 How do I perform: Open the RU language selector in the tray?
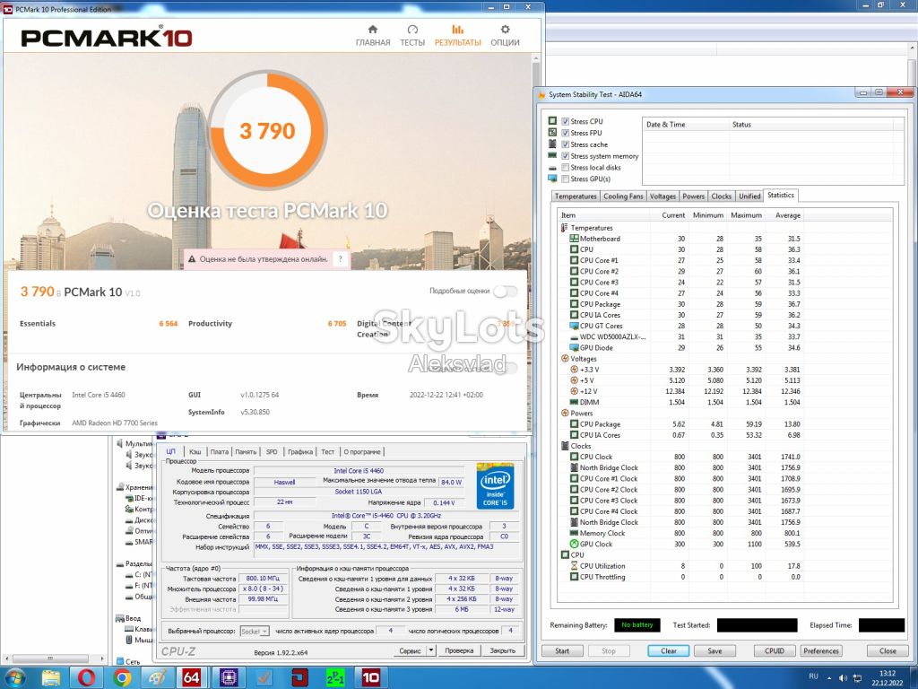[x=813, y=676]
